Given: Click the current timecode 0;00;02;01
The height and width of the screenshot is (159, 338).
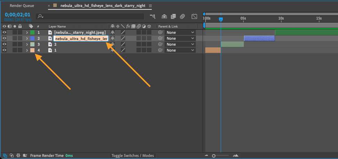Looking at the screenshot, I should [18, 15].
